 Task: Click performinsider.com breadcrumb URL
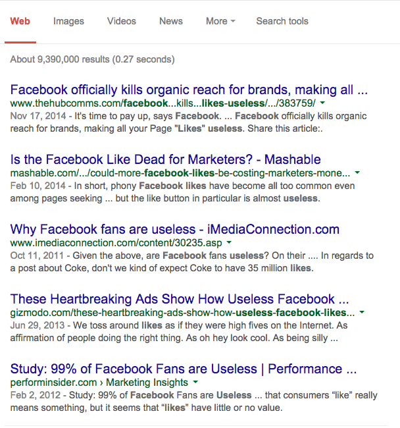pos(53,383)
